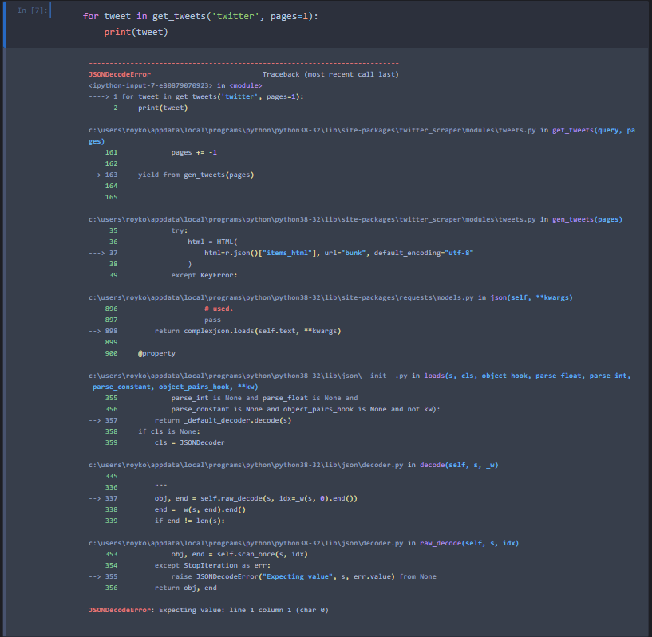
Task: Click line '355 raise JSONDecodeError("Expecting value"'
Action: point(263,576)
